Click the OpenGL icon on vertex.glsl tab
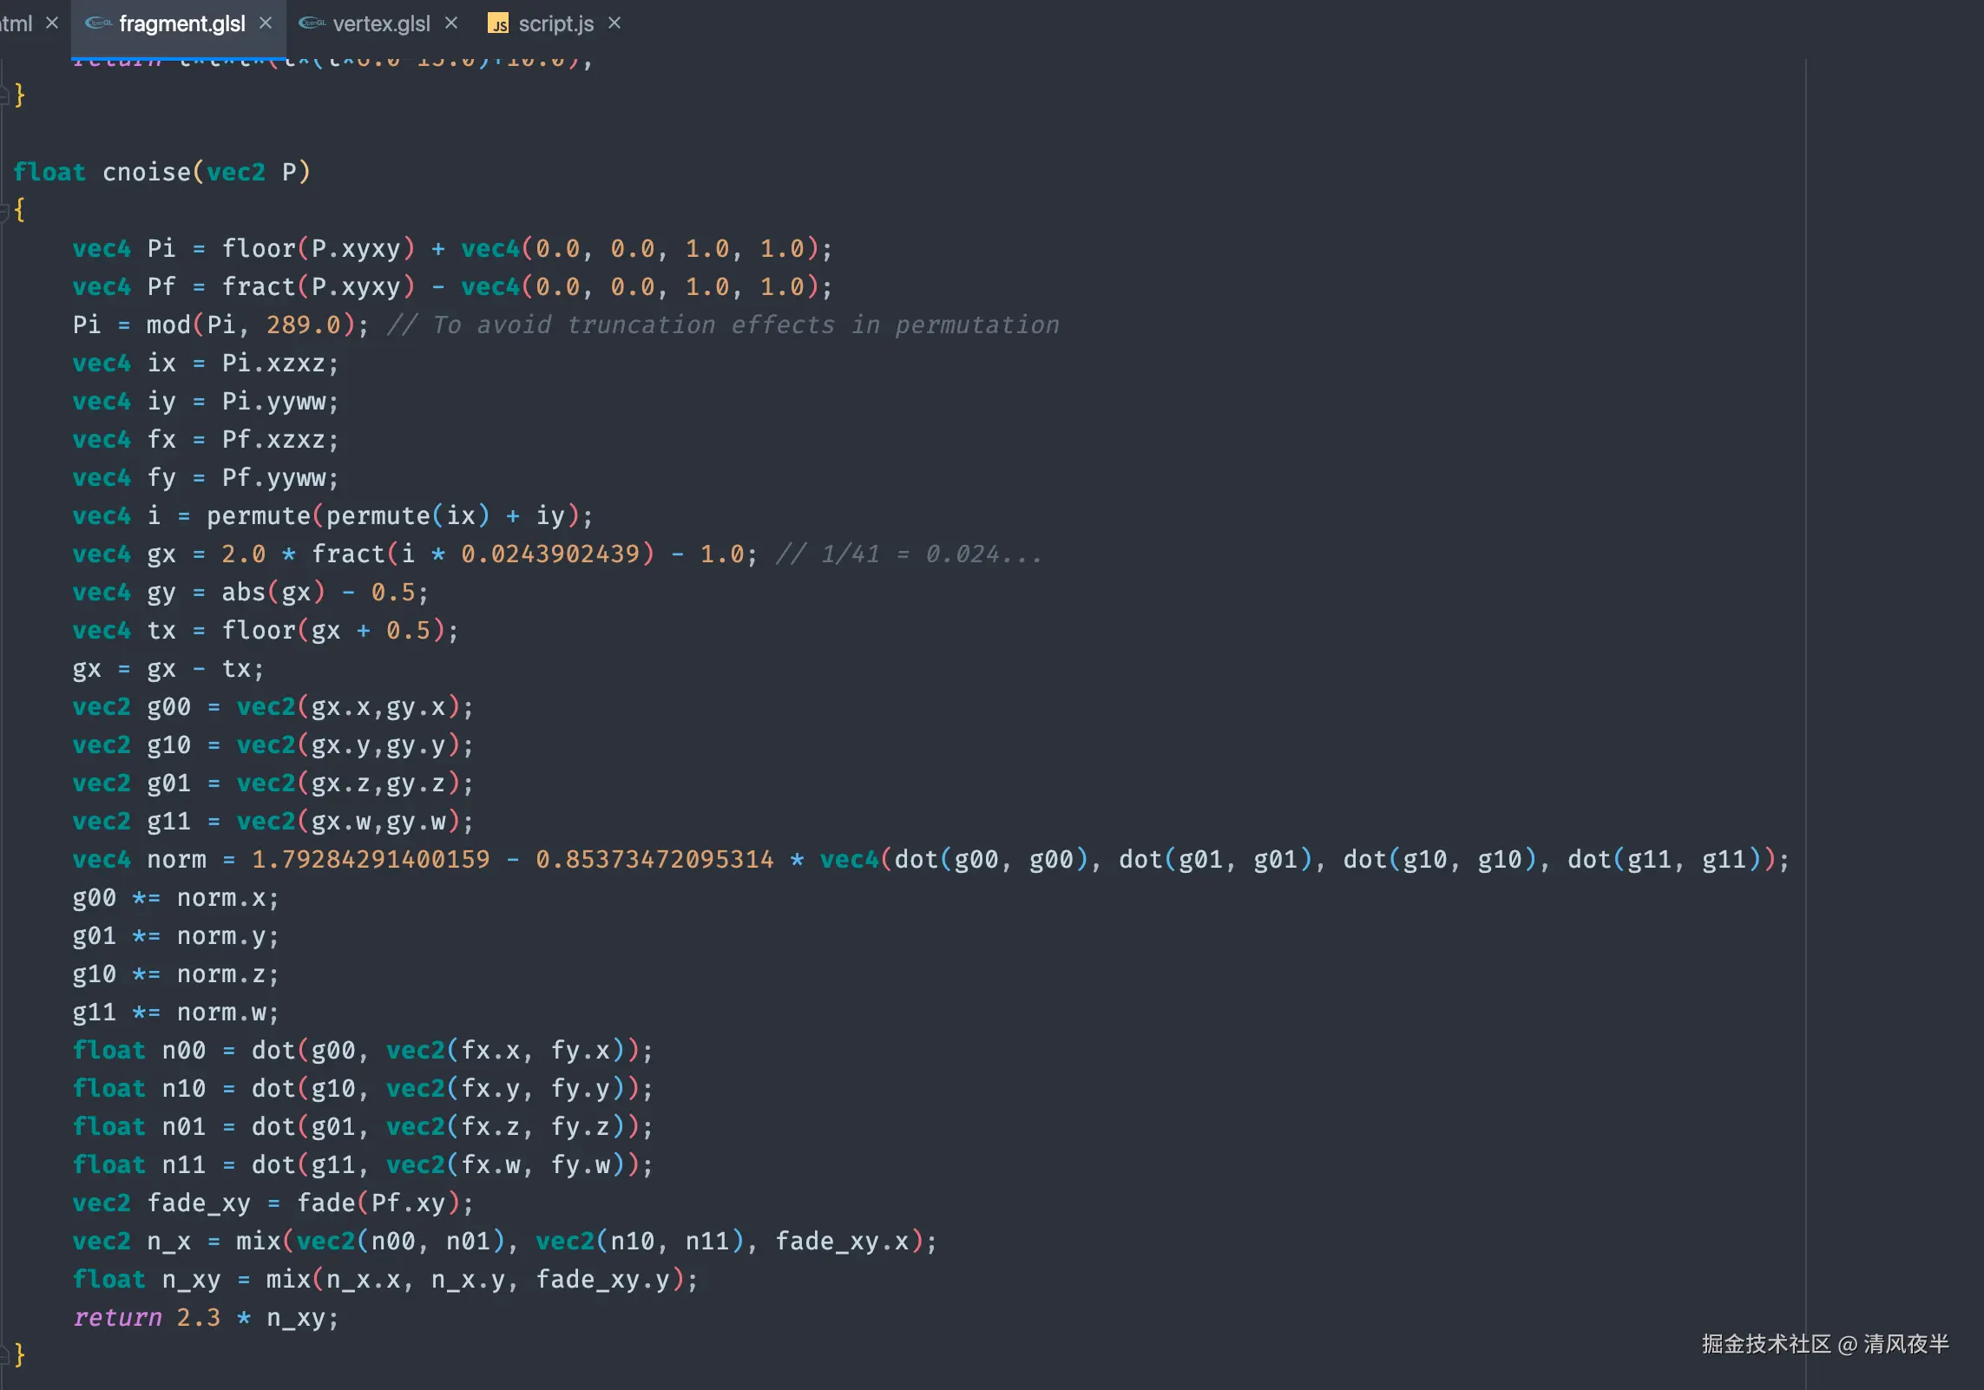The image size is (1984, 1390). point(312,23)
